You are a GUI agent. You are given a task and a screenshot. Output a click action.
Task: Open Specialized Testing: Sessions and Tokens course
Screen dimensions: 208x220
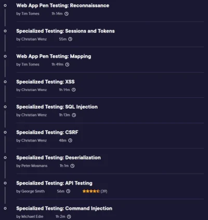(66, 31)
